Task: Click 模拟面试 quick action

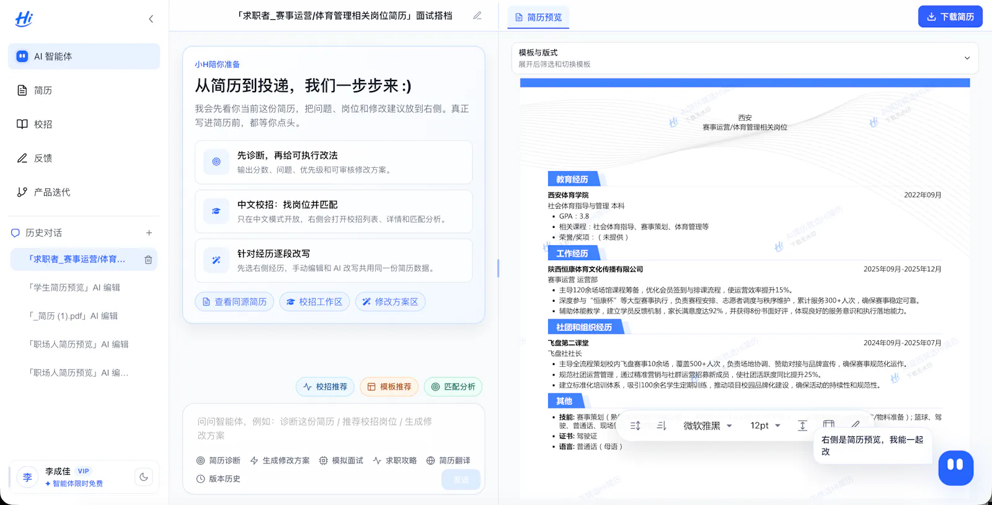Action: pyautogui.click(x=341, y=460)
